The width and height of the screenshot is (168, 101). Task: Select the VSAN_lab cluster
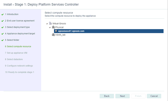click(x=60, y=35)
